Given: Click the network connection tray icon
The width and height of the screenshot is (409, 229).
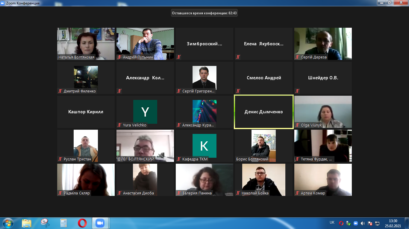Looking at the screenshot, I should click(377, 223).
